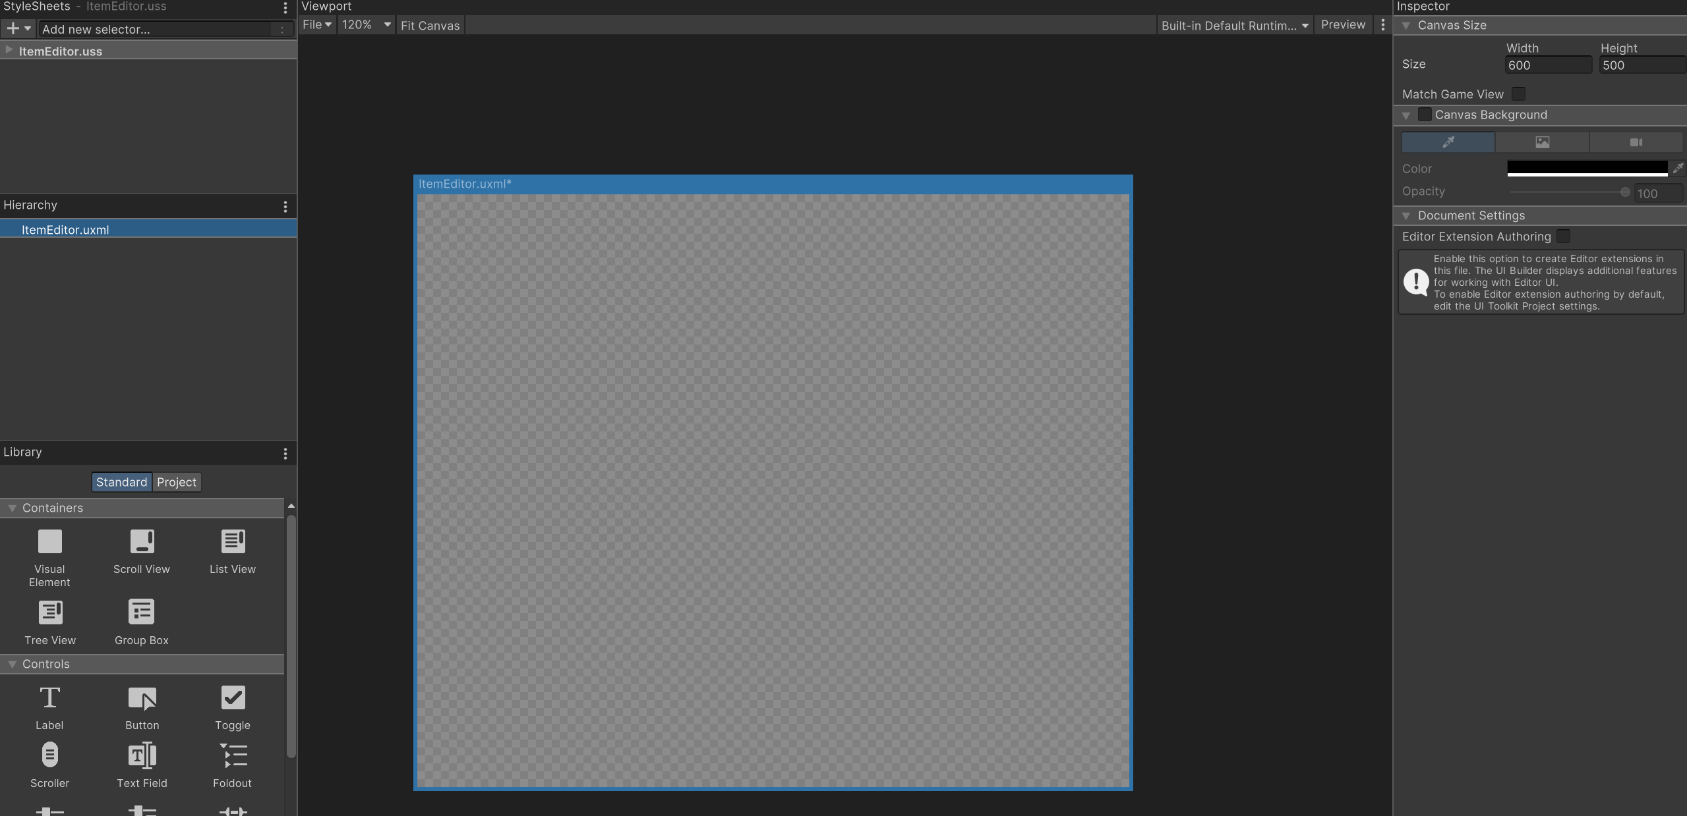Choose color mode for canvas background
Screen dimensions: 1687x816
1448,142
